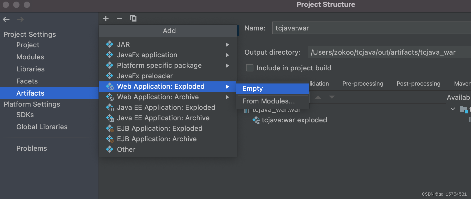Expand the Available Elements tree chevron
The height and width of the screenshot is (199, 471).
[453, 109]
